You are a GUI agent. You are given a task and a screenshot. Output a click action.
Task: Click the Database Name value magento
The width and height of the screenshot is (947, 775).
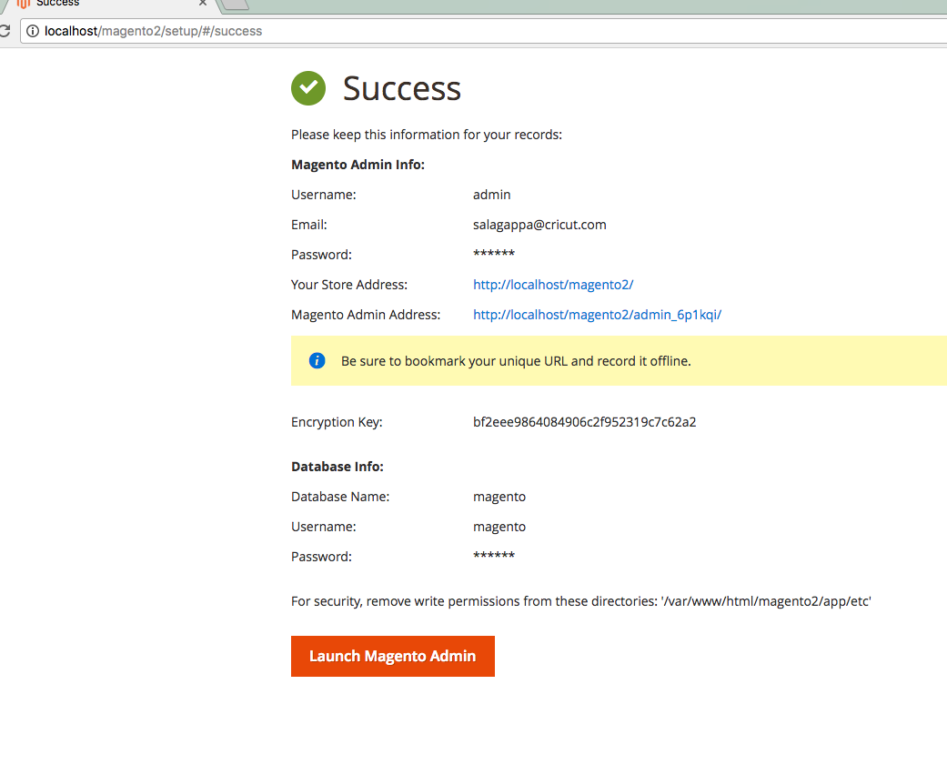point(499,497)
